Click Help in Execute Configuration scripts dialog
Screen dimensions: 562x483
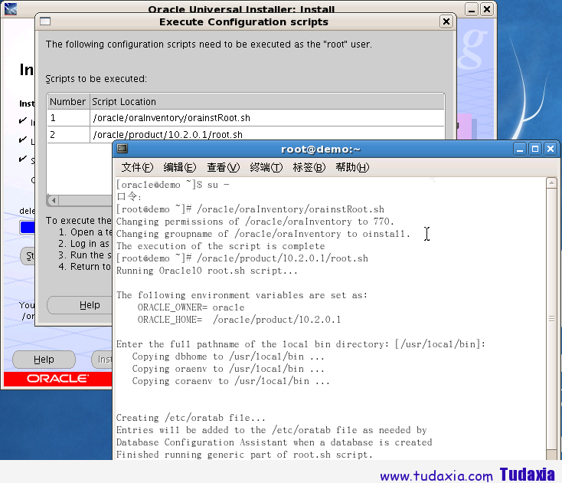coord(80,305)
